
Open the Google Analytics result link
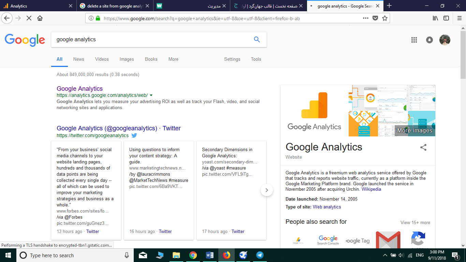(79, 89)
